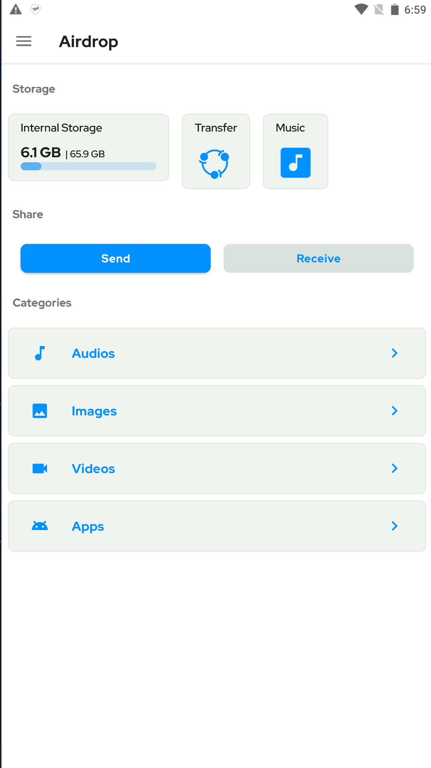This screenshot has height=768, width=431.
Task: Tap the warning triangle status icon
Action: pos(15,9)
